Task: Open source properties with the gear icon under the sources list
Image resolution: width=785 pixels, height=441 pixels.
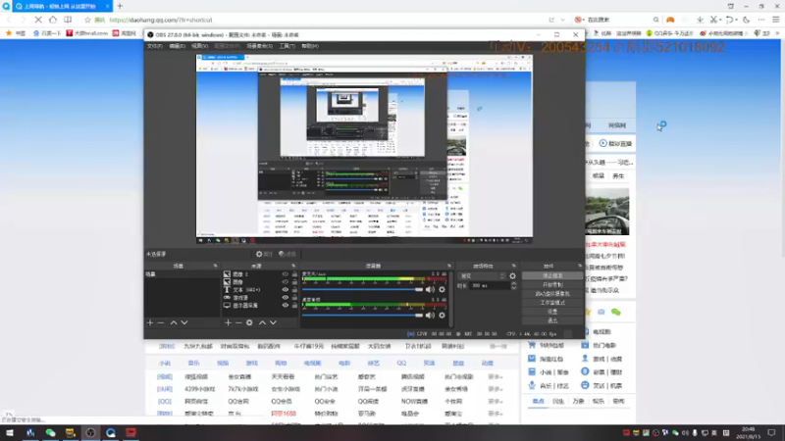Action: point(249,323)
